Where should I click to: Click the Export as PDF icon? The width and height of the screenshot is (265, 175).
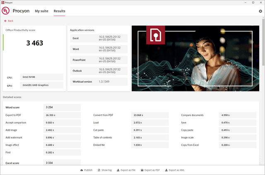pyautogui.click(x=142, y=170)
